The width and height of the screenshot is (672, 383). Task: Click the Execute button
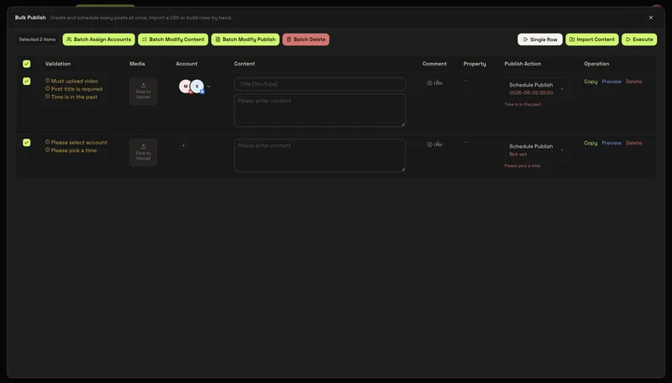coord(639,39)
